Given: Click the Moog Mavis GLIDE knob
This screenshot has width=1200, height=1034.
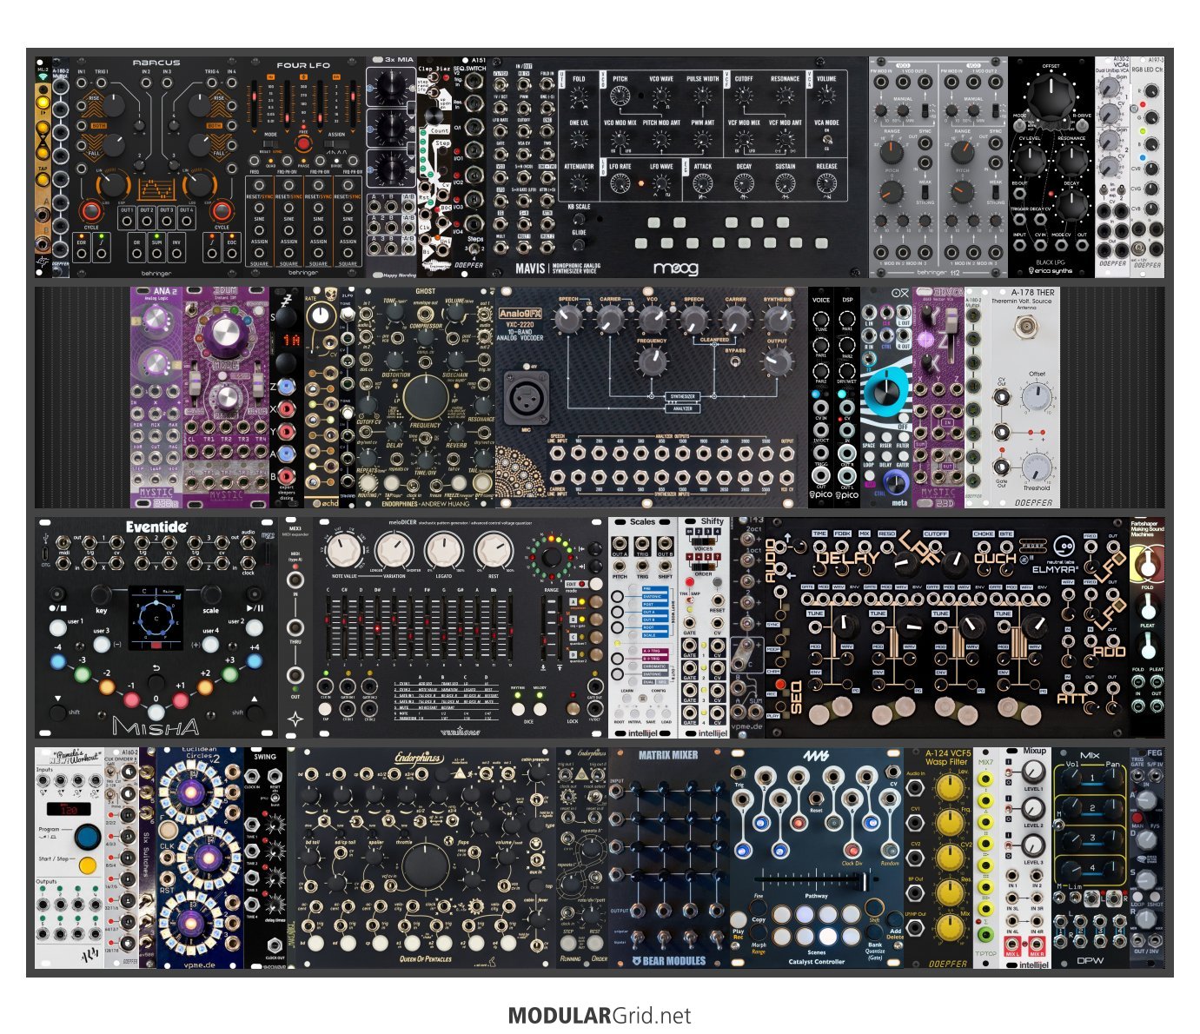Looking at the screenshot, I should click(x=579, y=246).
